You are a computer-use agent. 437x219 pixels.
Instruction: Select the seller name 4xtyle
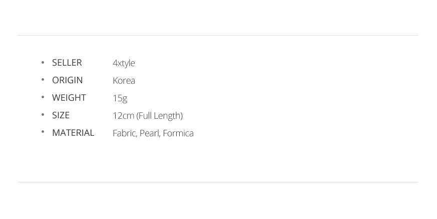point(124,63)
